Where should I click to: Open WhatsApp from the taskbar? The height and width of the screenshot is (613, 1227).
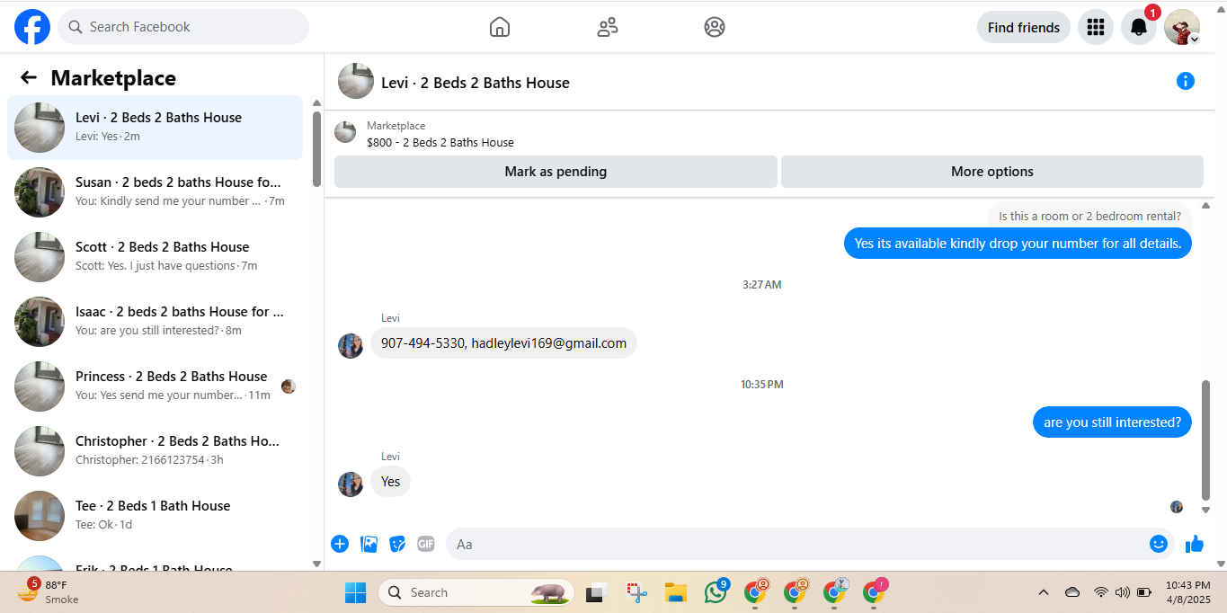(x=716, y=592)
